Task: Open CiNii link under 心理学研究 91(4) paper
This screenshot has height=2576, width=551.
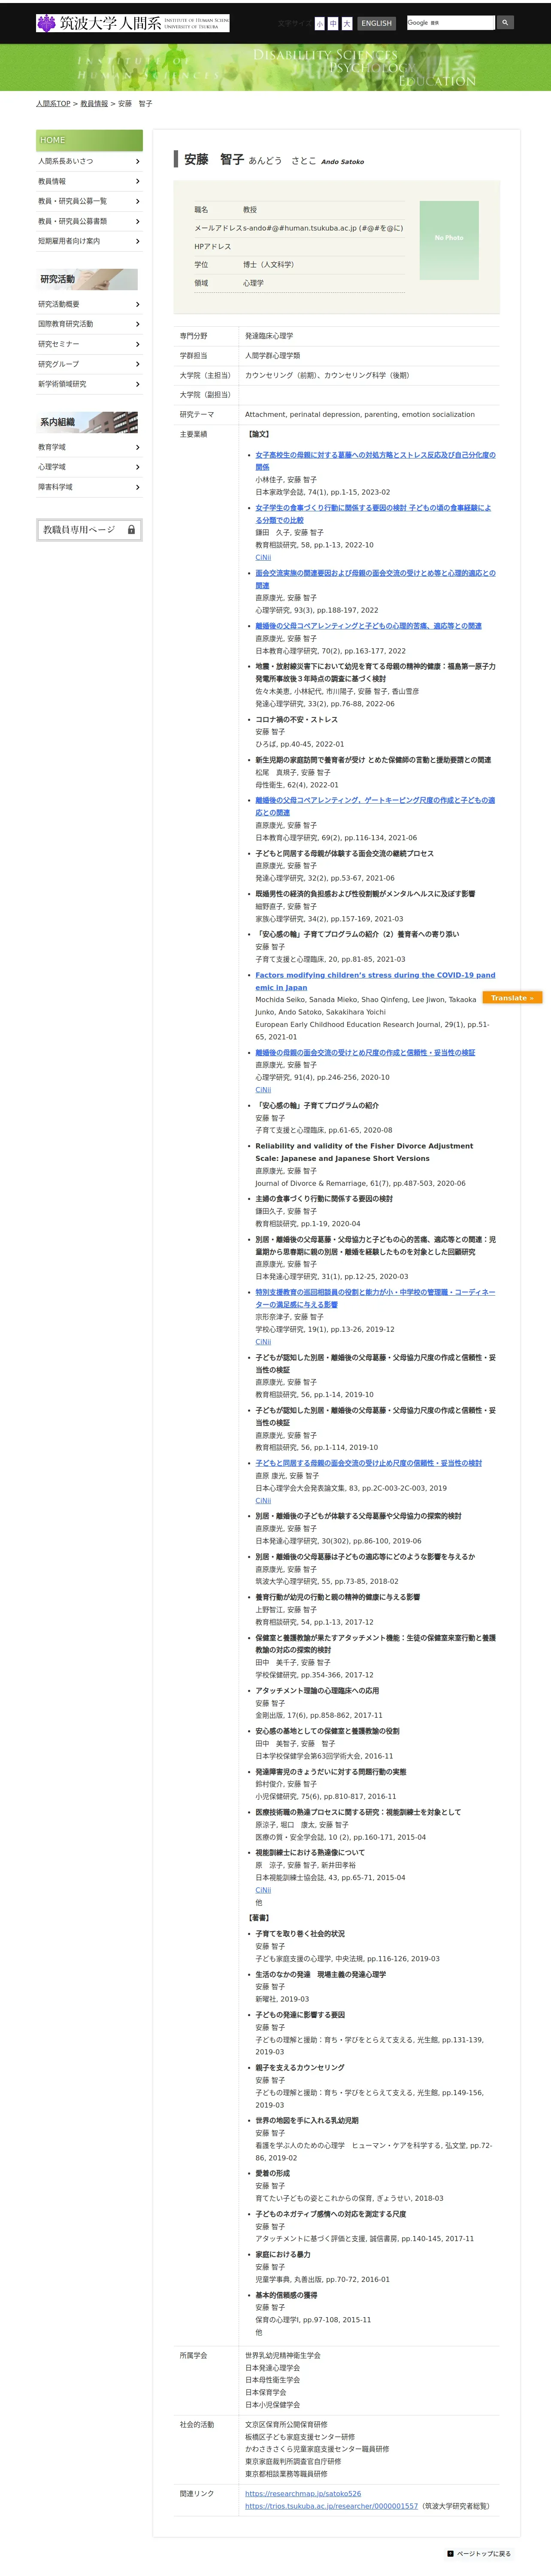Action: point(263,1090)
